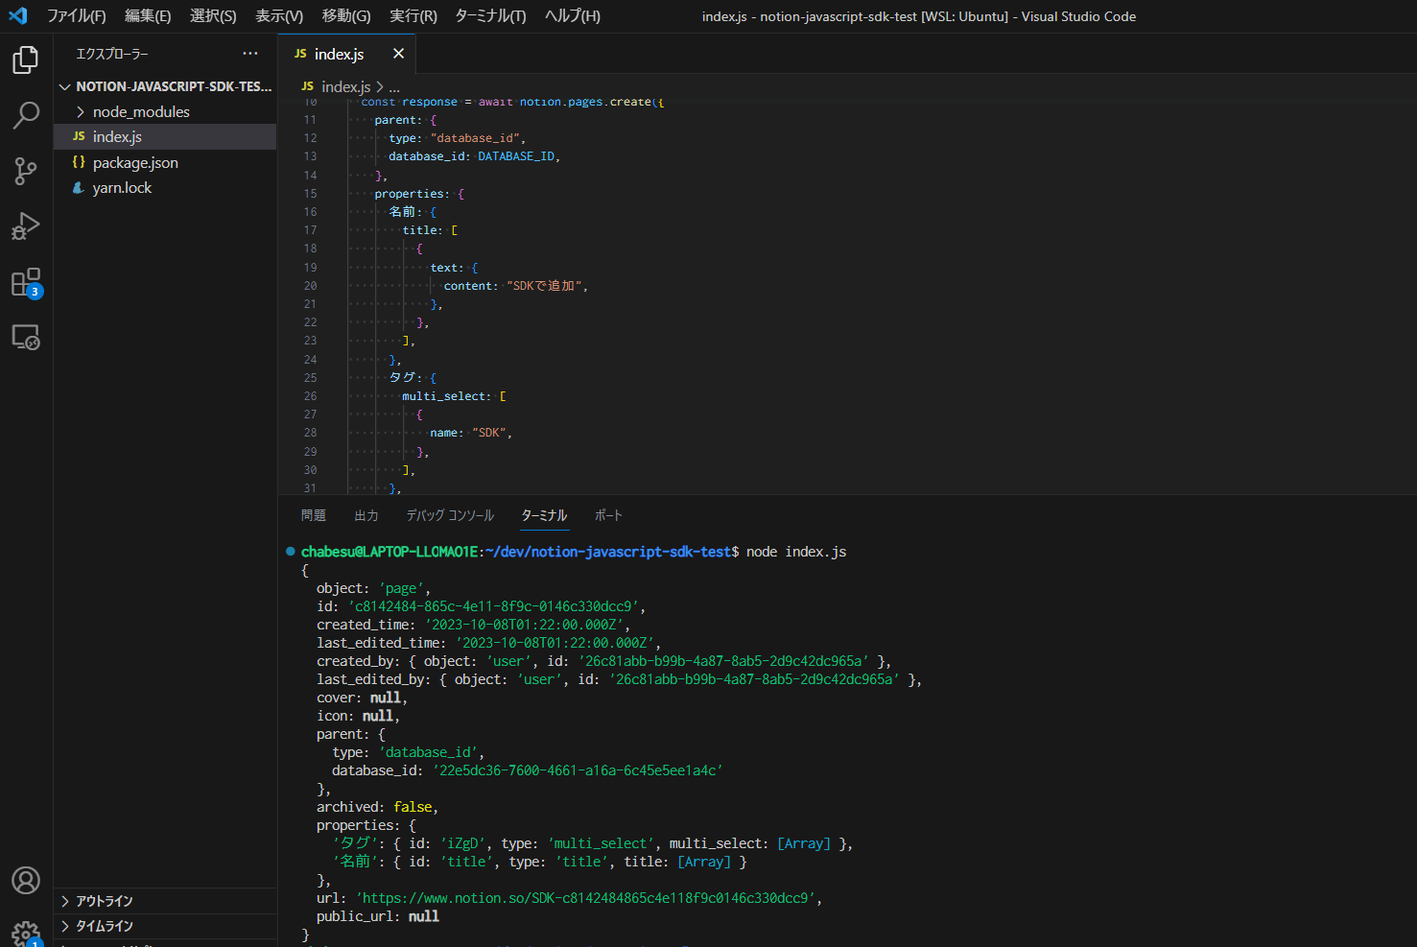Click page id value in terminal output
This screenshot has height=947, width=1417.
click(493, 607)
